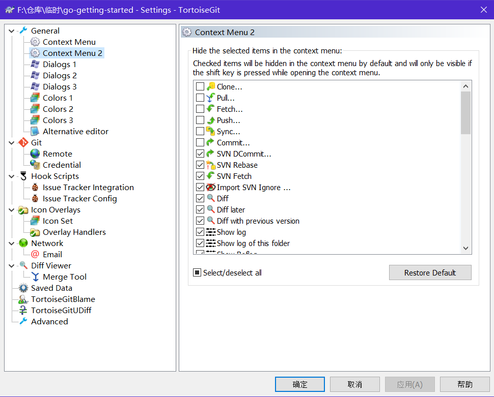The image size is (494, 397).
Task: Check the Pull... checkbox
Action: 200,98
